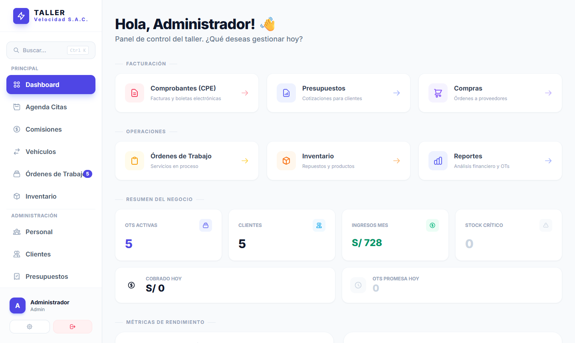Image resolution: width=575 pixels, height=343 pixels.
Task: Click the orange Inventario cube icon
Action: [286, 161]
